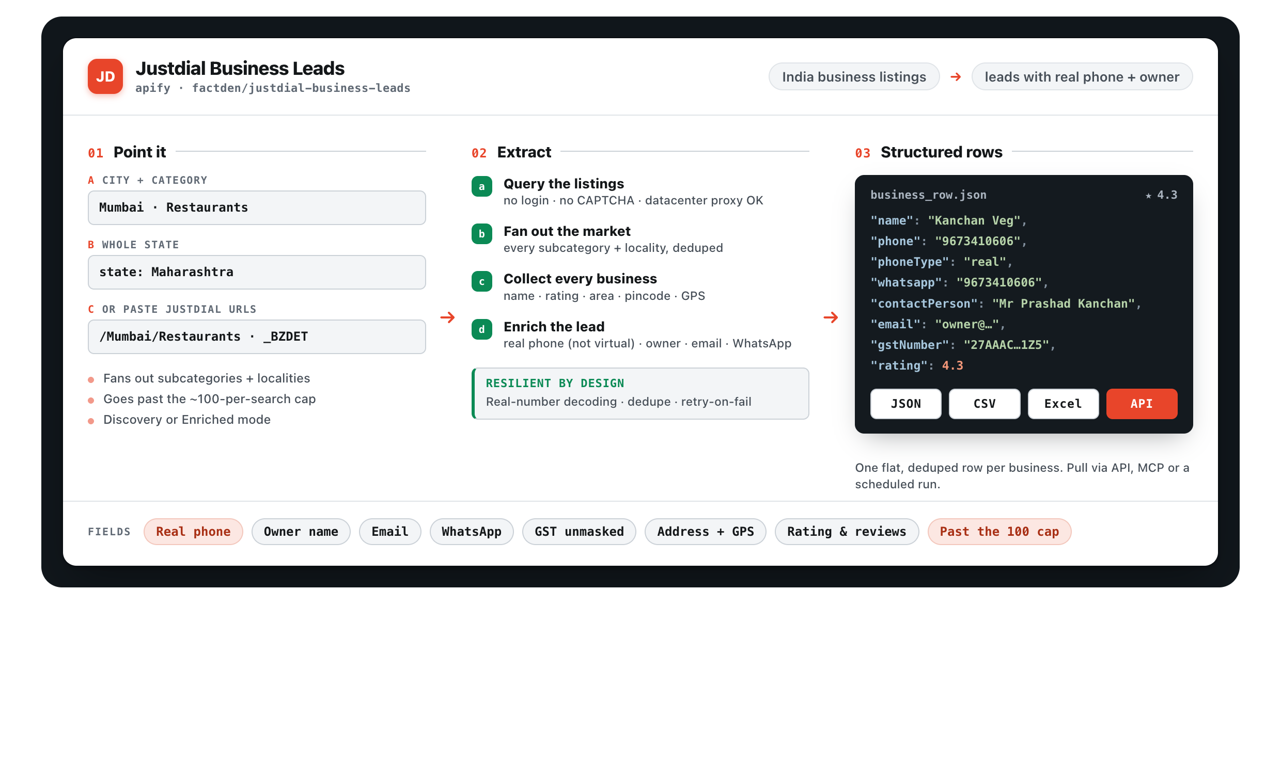The width and height of the screenshot is (1281, 766).
Task: Click the green 'b' step badge
Action: 481,234
